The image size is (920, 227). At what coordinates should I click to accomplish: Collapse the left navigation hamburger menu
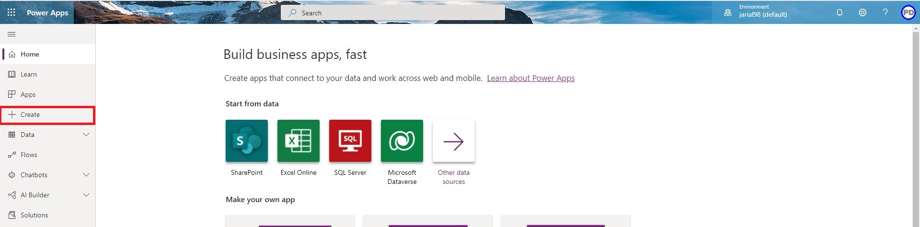click(12, 34)
